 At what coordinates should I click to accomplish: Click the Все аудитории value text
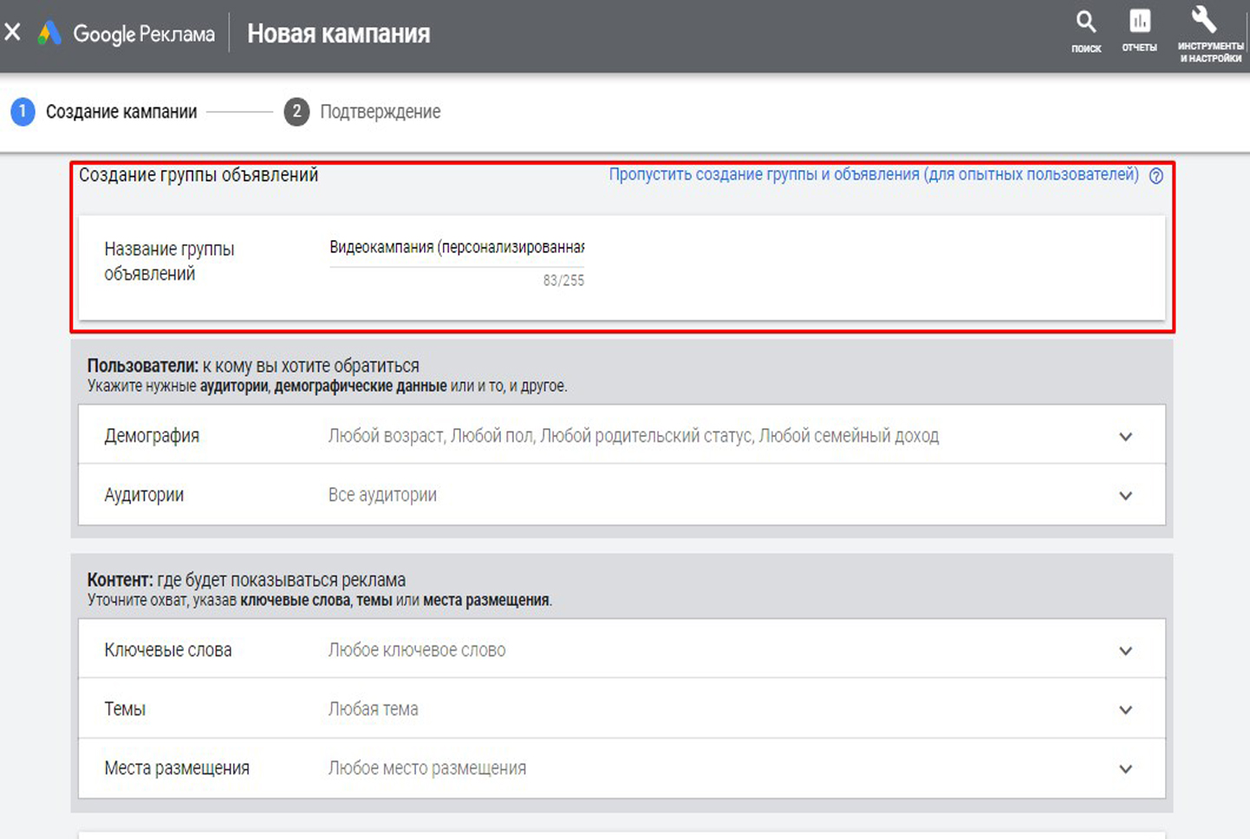[x=382, y=495]
